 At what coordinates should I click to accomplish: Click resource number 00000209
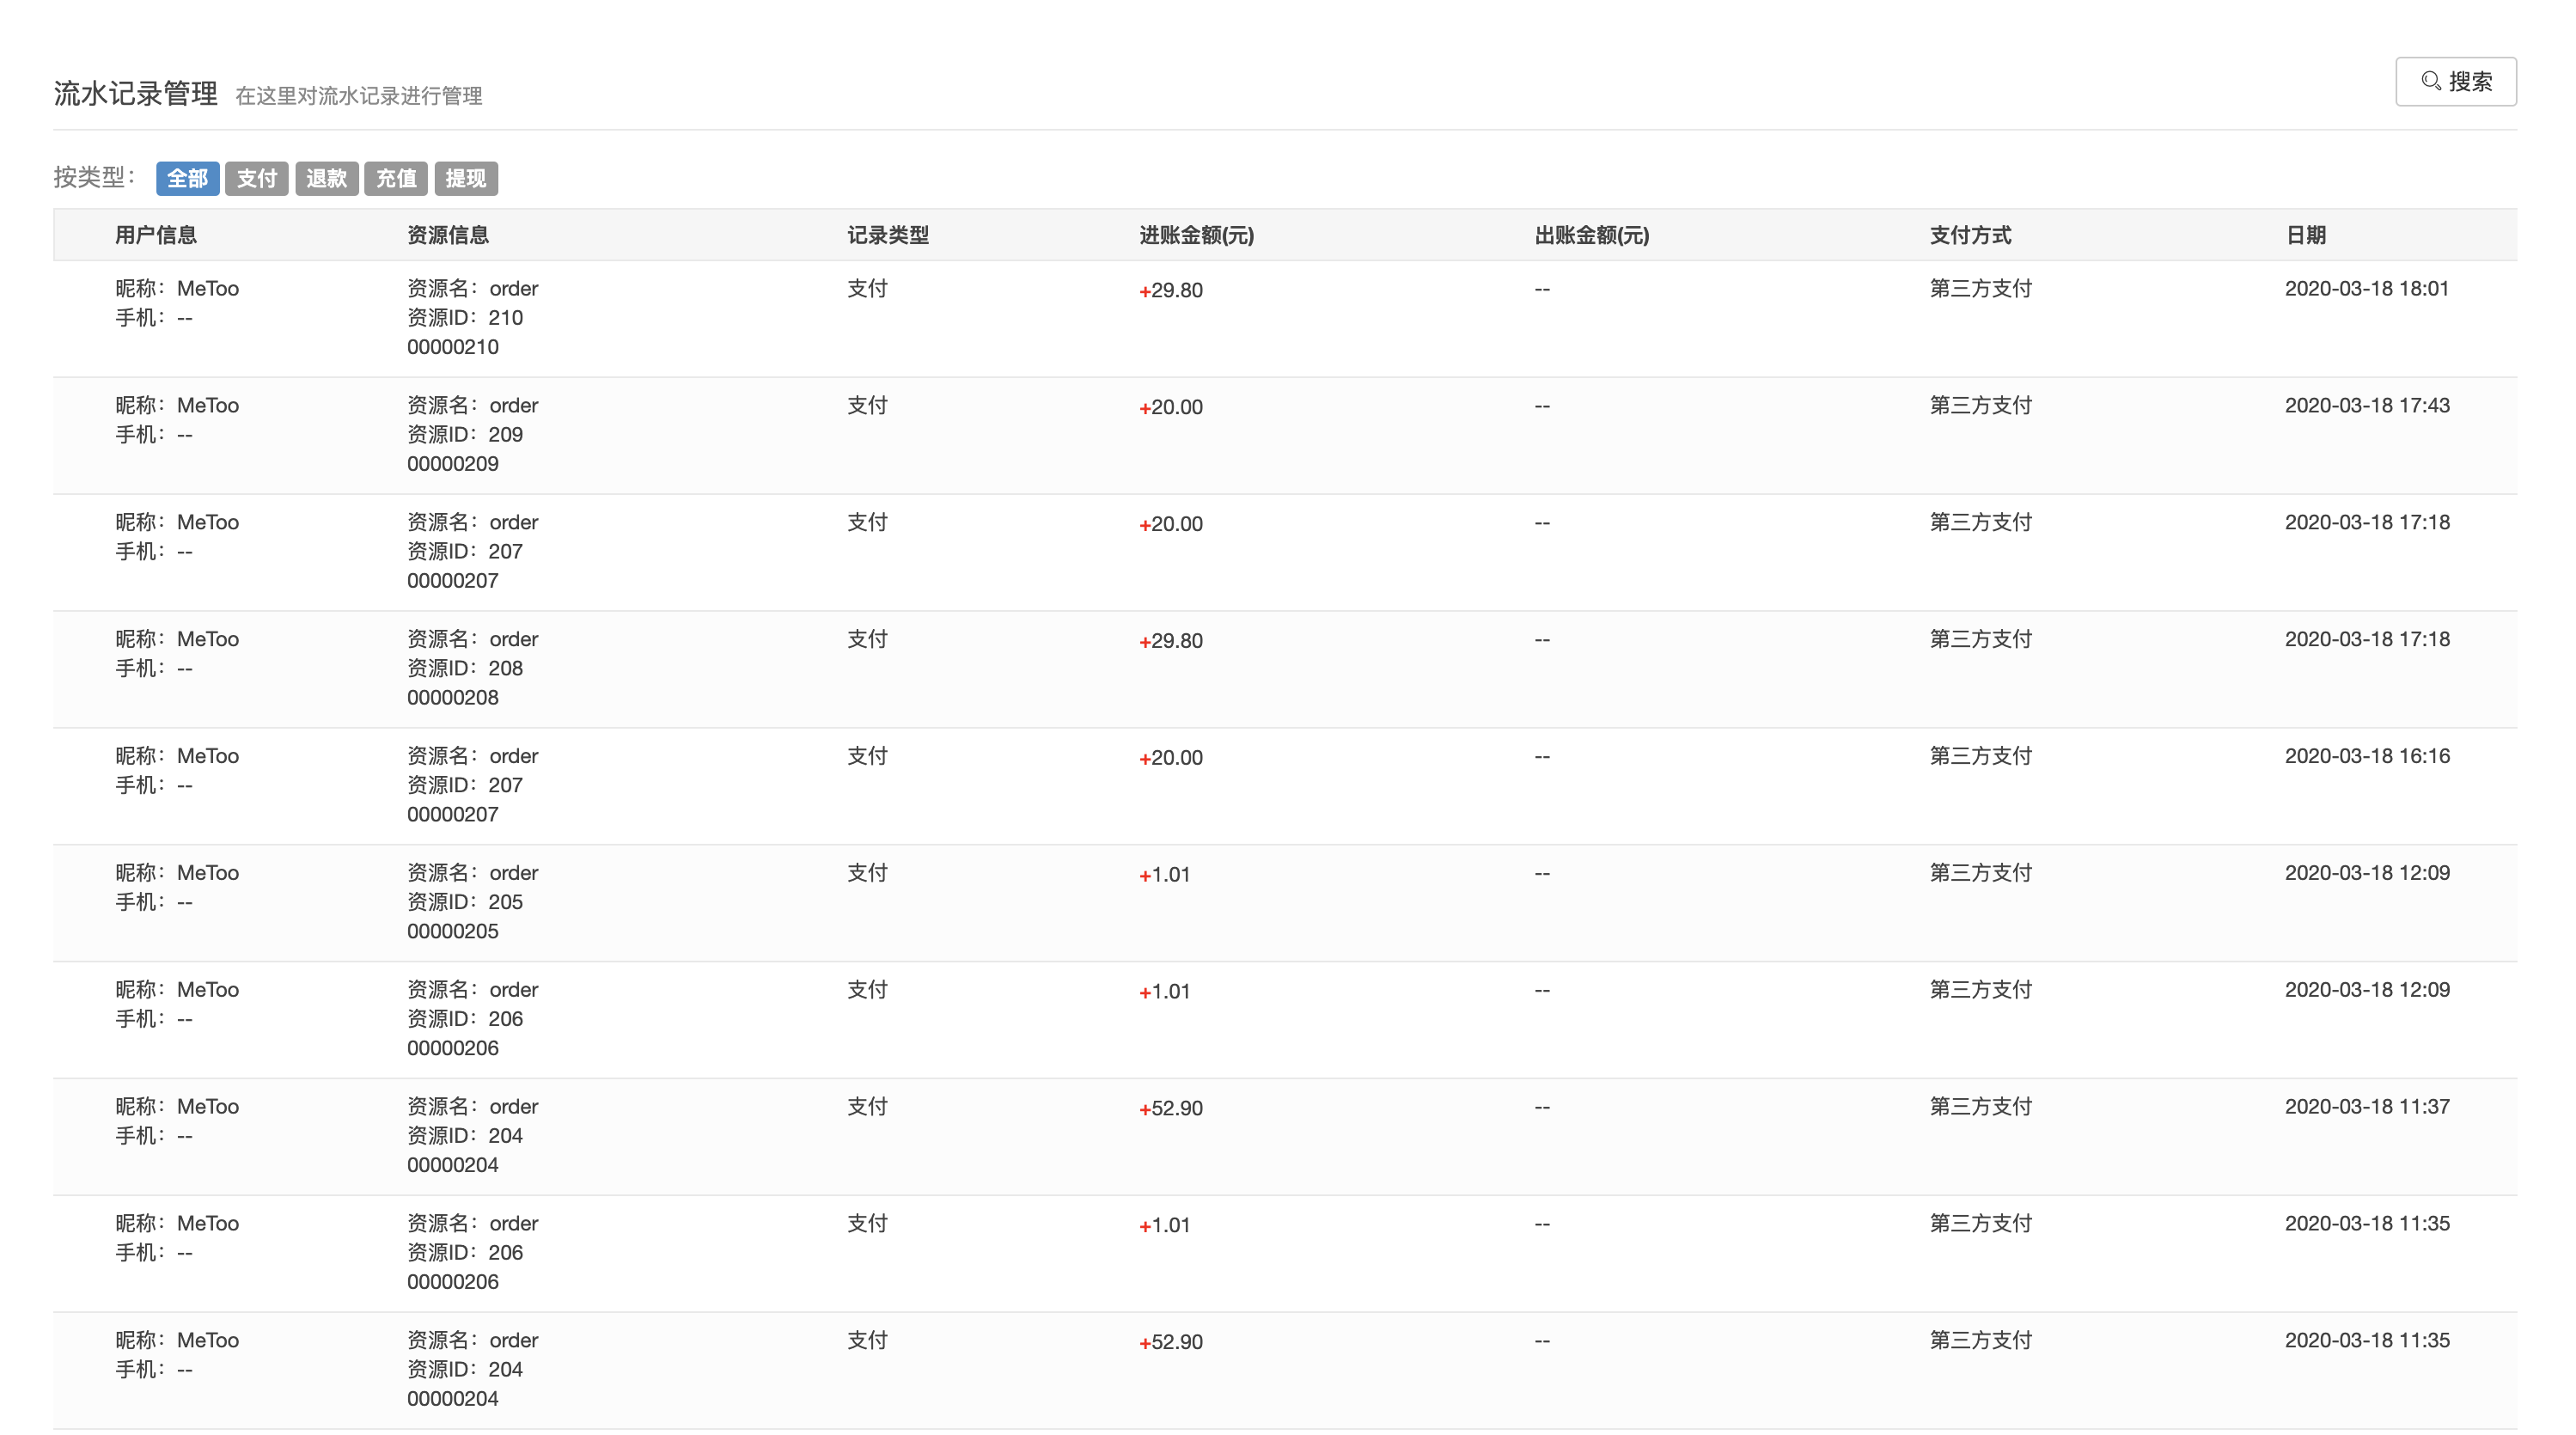[453, 464]
